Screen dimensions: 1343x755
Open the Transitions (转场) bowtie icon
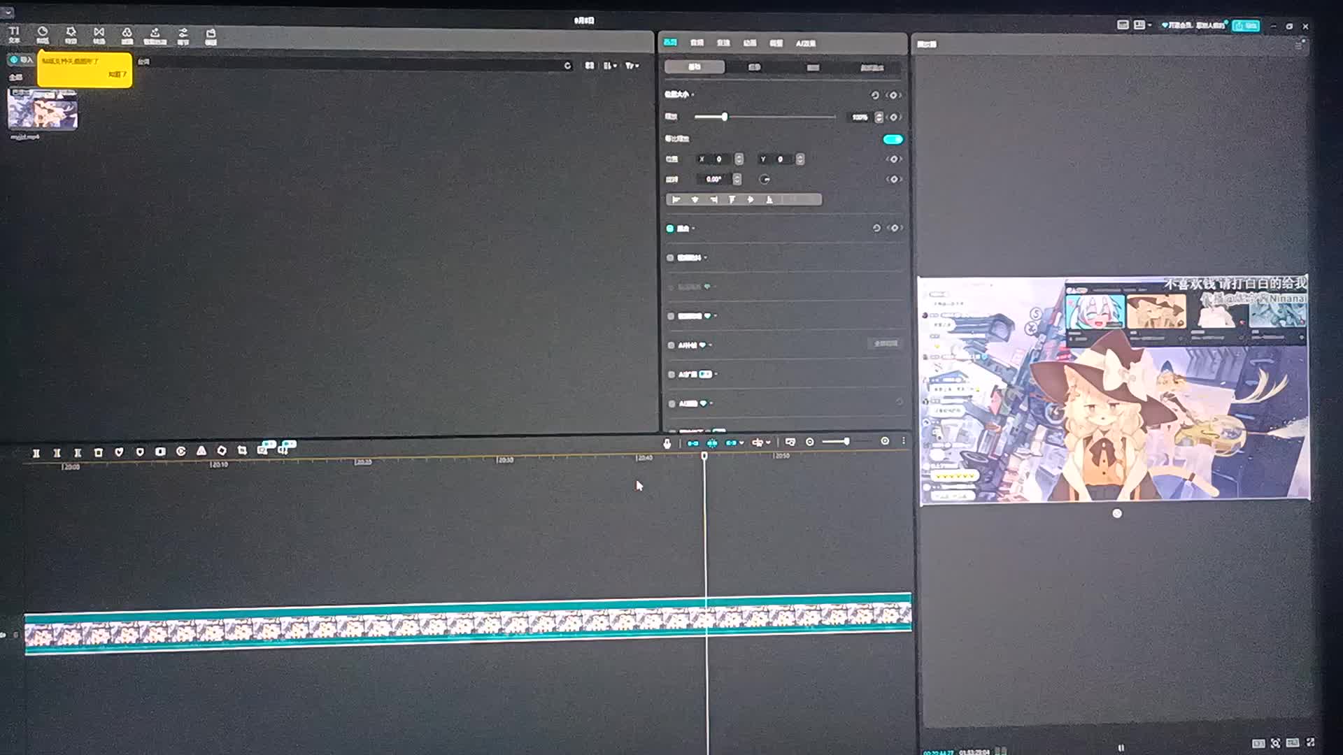click(x=99, y=34)
